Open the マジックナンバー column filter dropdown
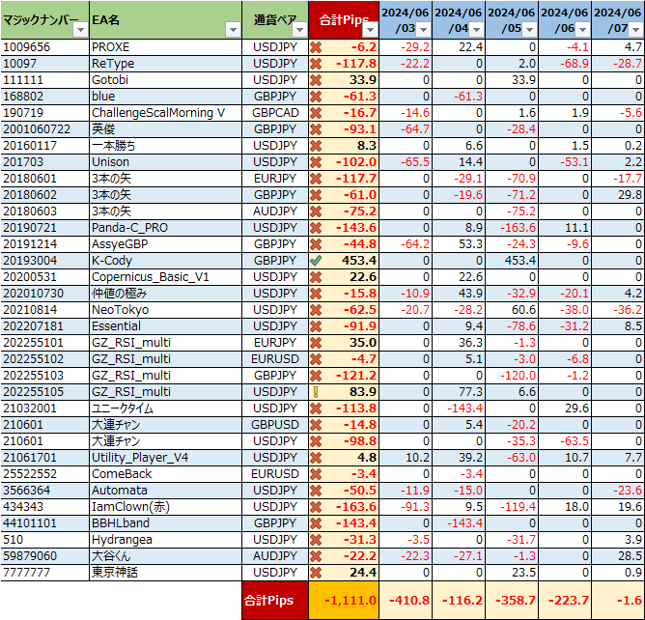Screen dimensions: 645x620 (81, 30)
